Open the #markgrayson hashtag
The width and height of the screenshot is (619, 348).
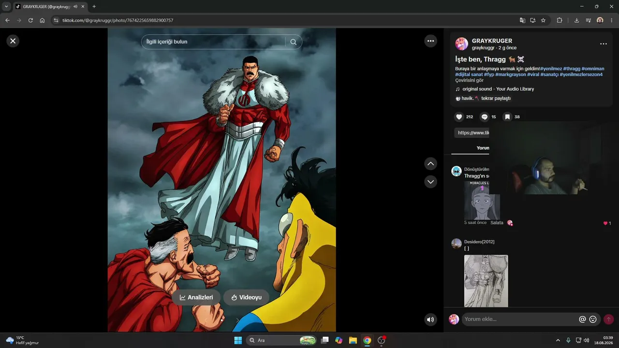511,74
